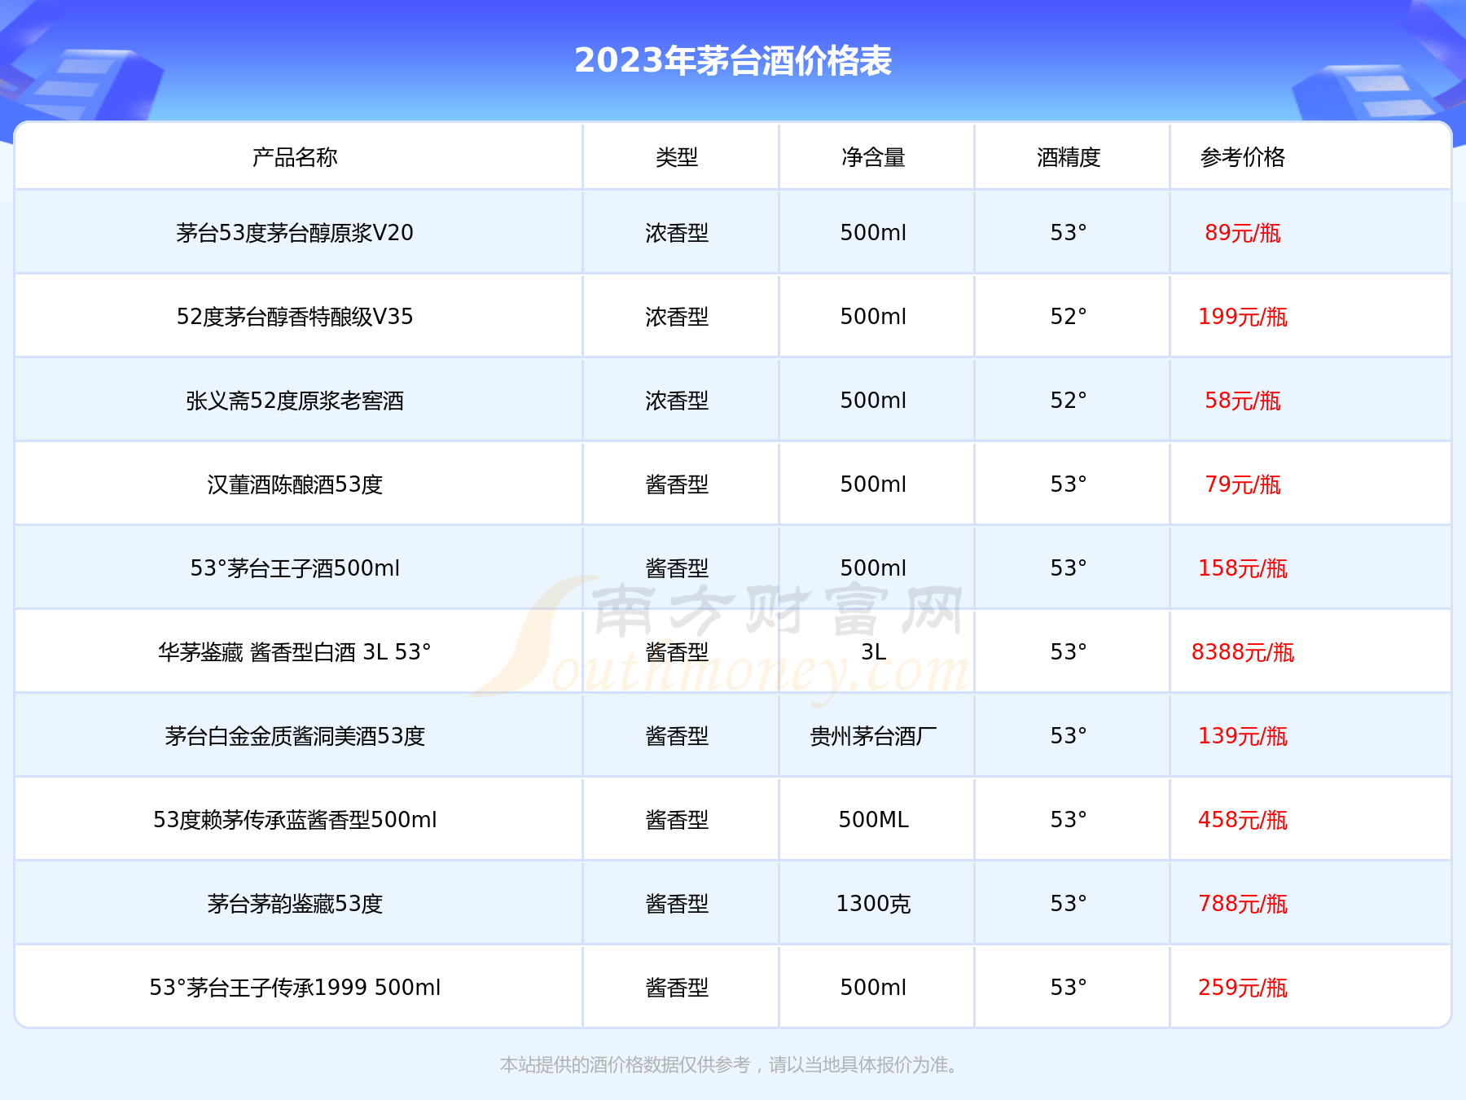The width and height of the screenshot is (1466, 1100).
Task: Click the 产品名称 column header
Action: point(295,157)
